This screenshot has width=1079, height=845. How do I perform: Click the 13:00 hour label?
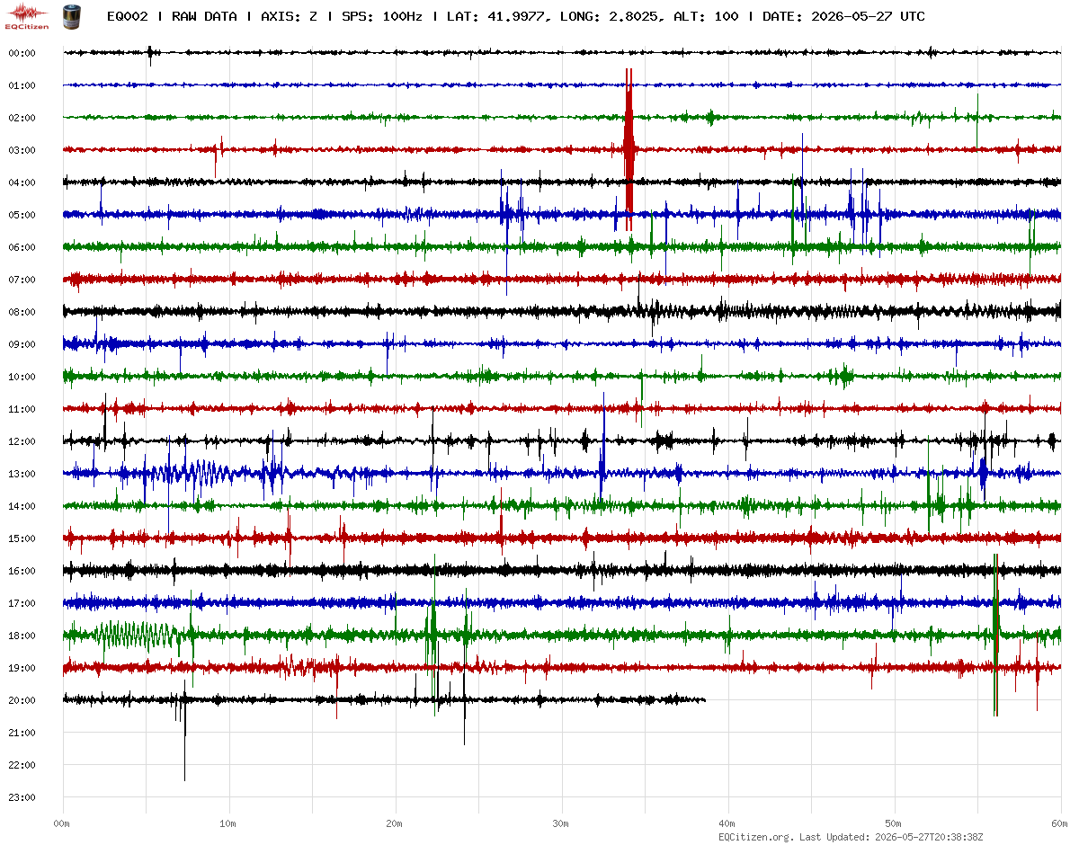[22, 474]
